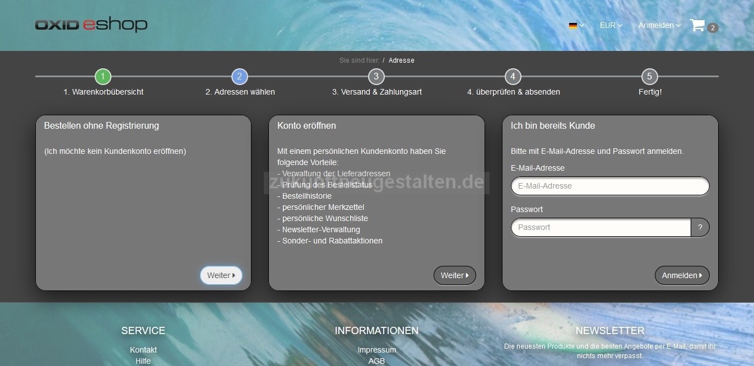The width and height of the screenshot is (754, 366).
Task: Focus the E-Mail-Adresse input field
Action: pyautogui.click(x=610, y=186)
